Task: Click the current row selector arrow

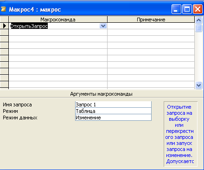Action: [4, 26]
